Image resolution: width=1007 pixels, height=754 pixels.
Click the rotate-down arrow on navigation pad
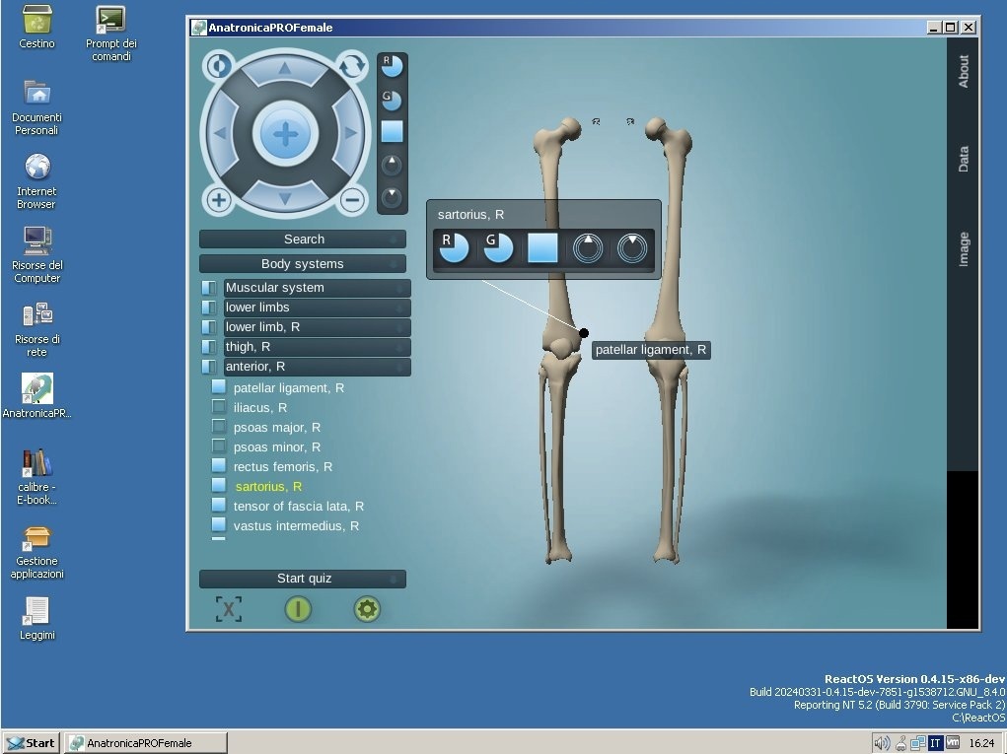point(285,198)
